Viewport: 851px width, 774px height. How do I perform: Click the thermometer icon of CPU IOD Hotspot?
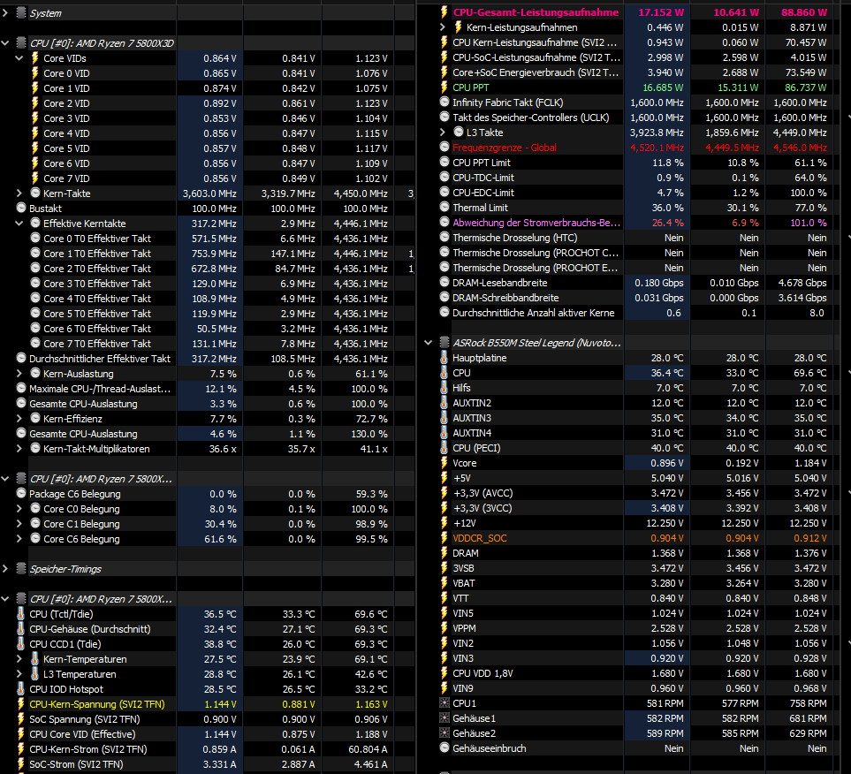click(x=21, y=689)
